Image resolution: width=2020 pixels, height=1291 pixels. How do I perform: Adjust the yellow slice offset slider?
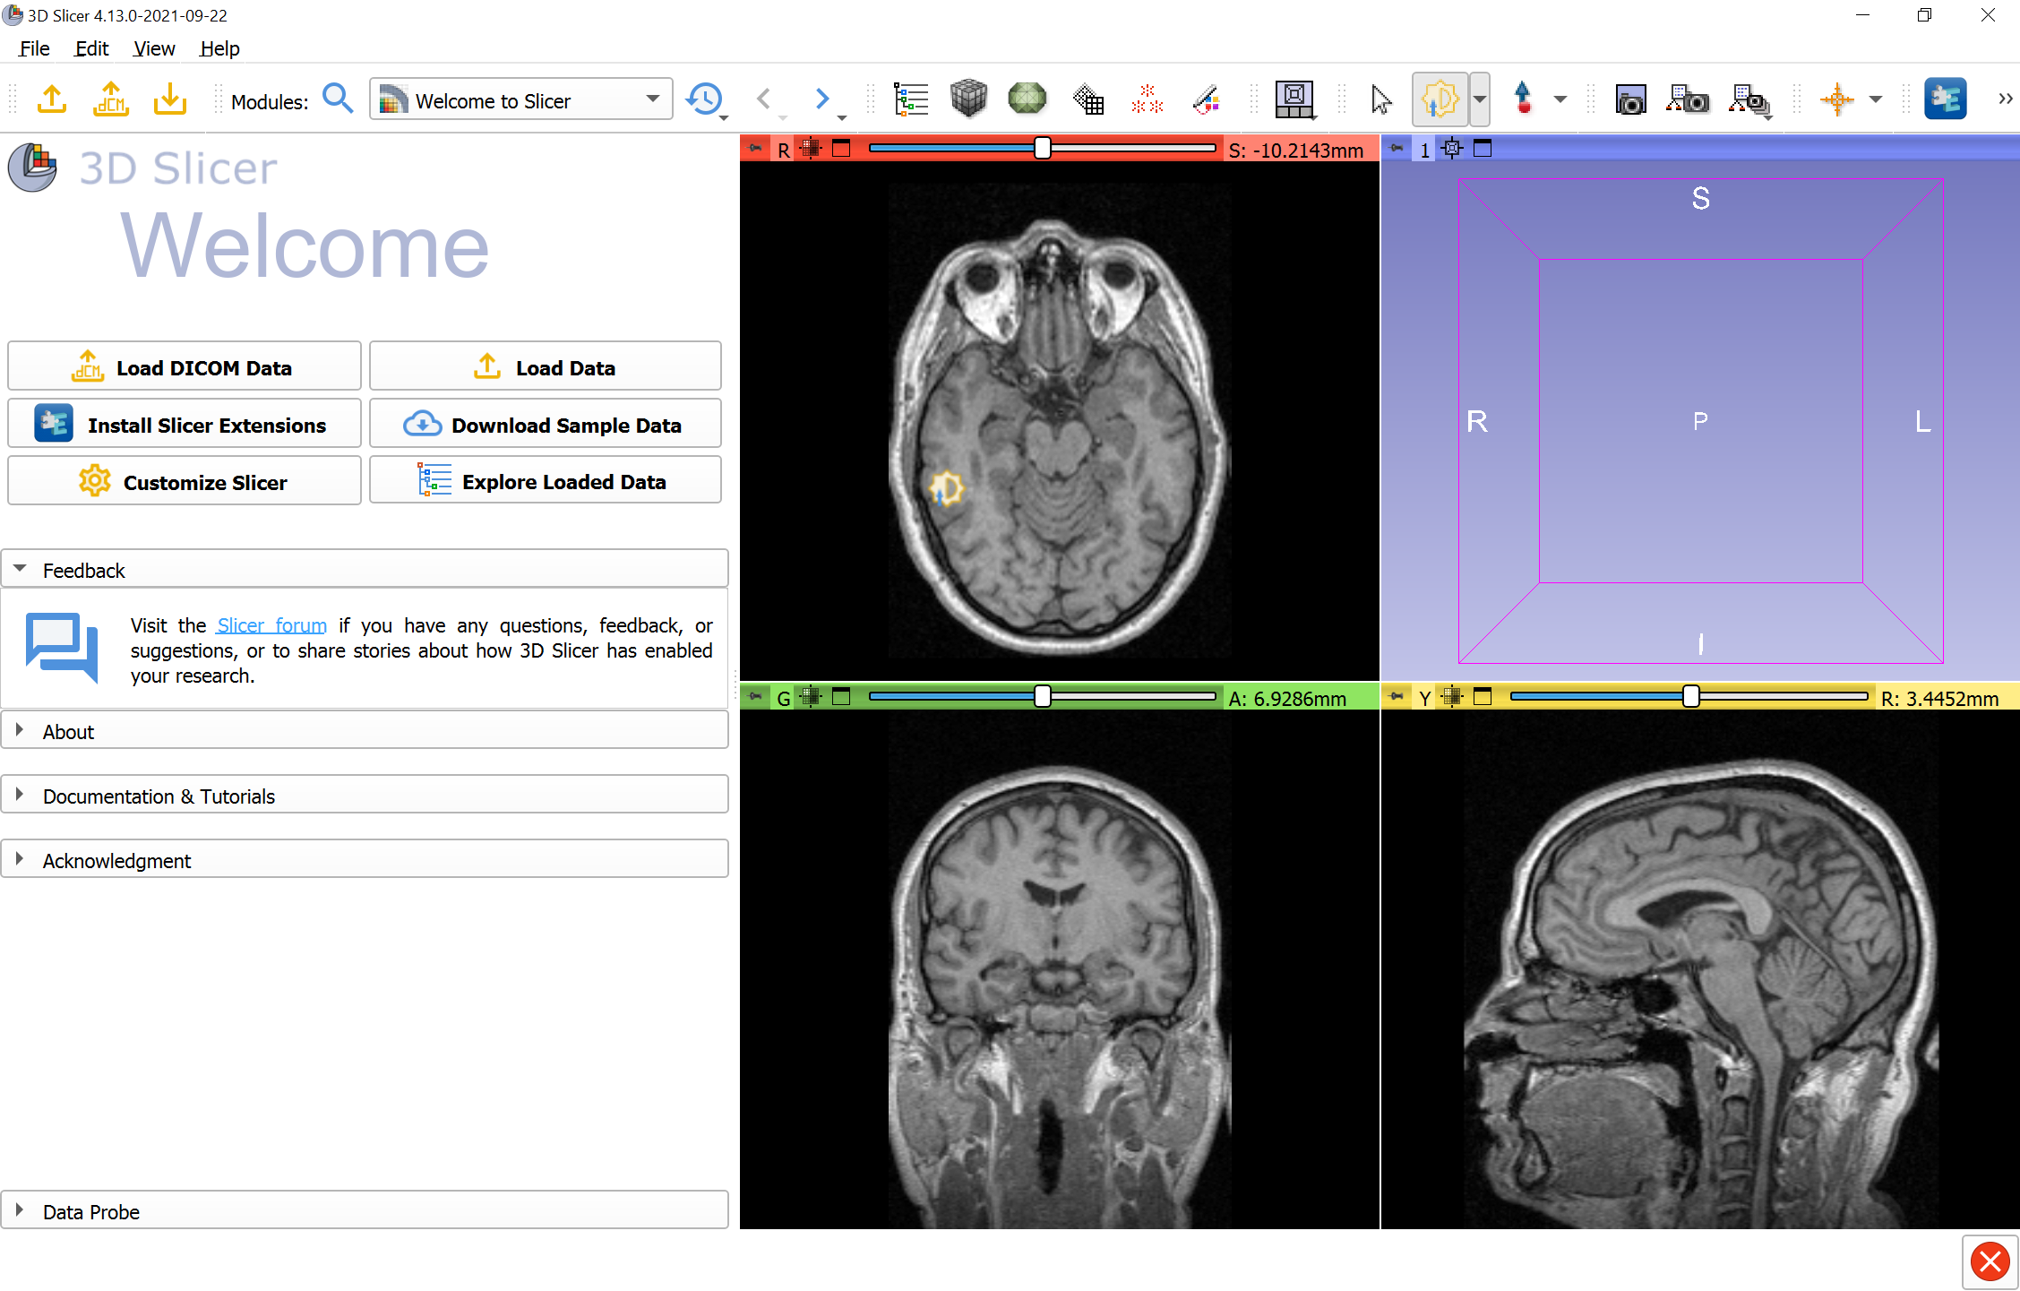pos(1689,697)
